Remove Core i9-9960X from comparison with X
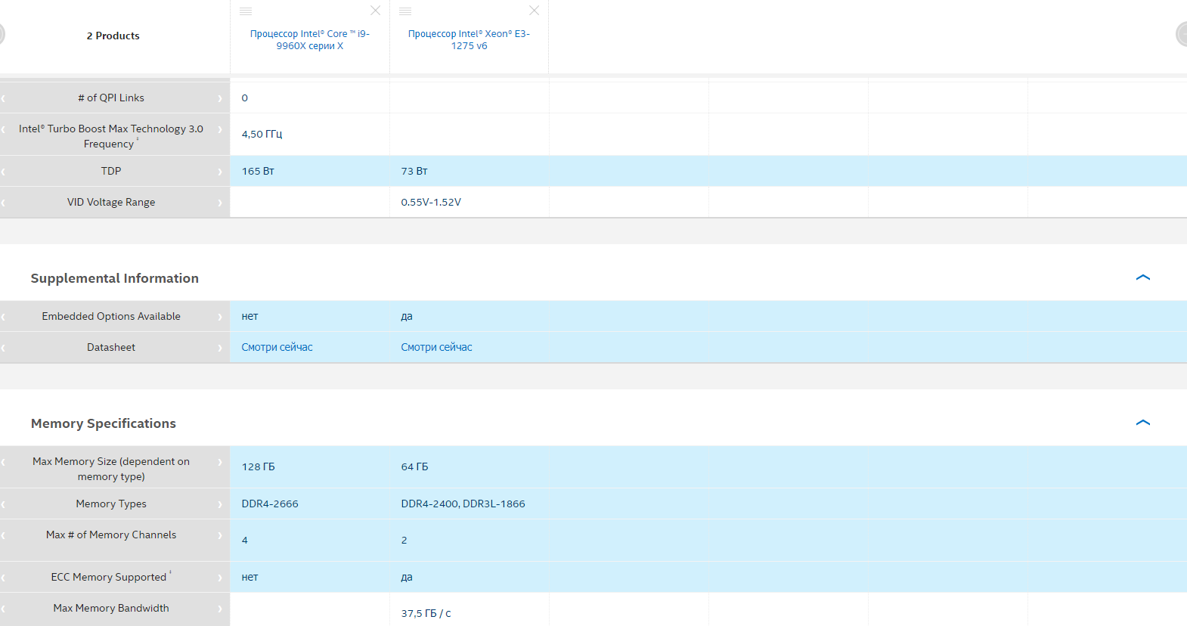 point(375,11)
